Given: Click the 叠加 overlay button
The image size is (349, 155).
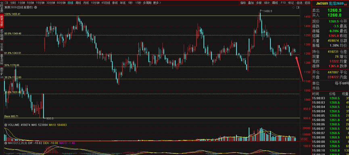Looking at the screenshot, I should click(251, 3).
